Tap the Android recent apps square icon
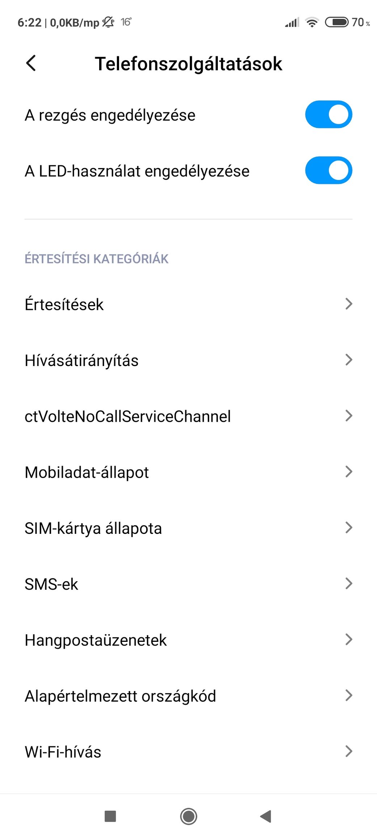This screenshot has height=839, width=377. 110,816
